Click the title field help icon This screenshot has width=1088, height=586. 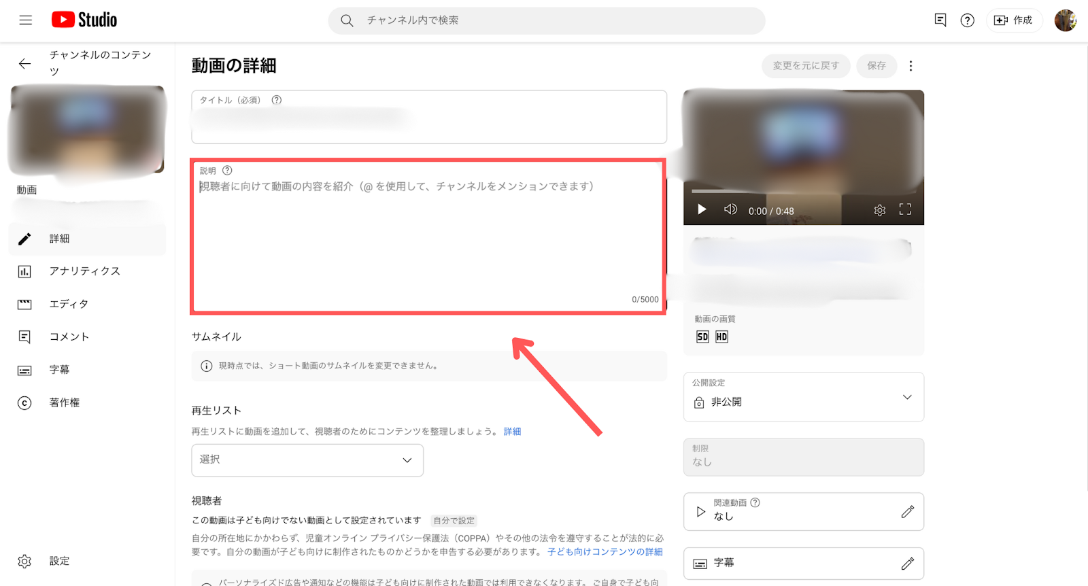(x=277, y=100)
